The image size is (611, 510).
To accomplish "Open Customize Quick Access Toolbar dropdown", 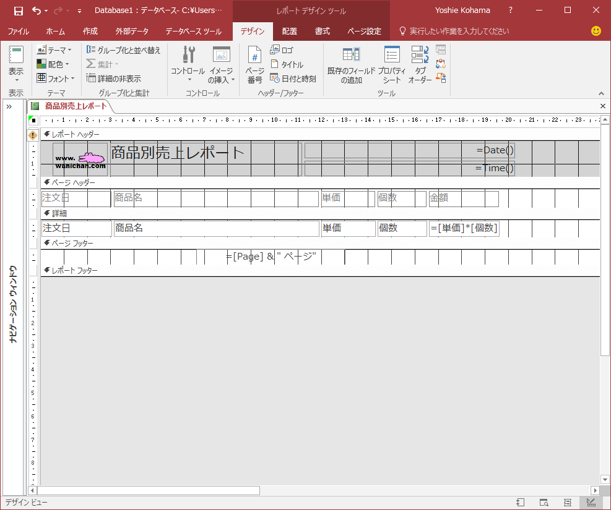I will 79,11.
